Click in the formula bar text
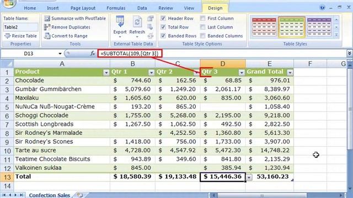Viewport: 353px width, 198px height. coord(130,53)
